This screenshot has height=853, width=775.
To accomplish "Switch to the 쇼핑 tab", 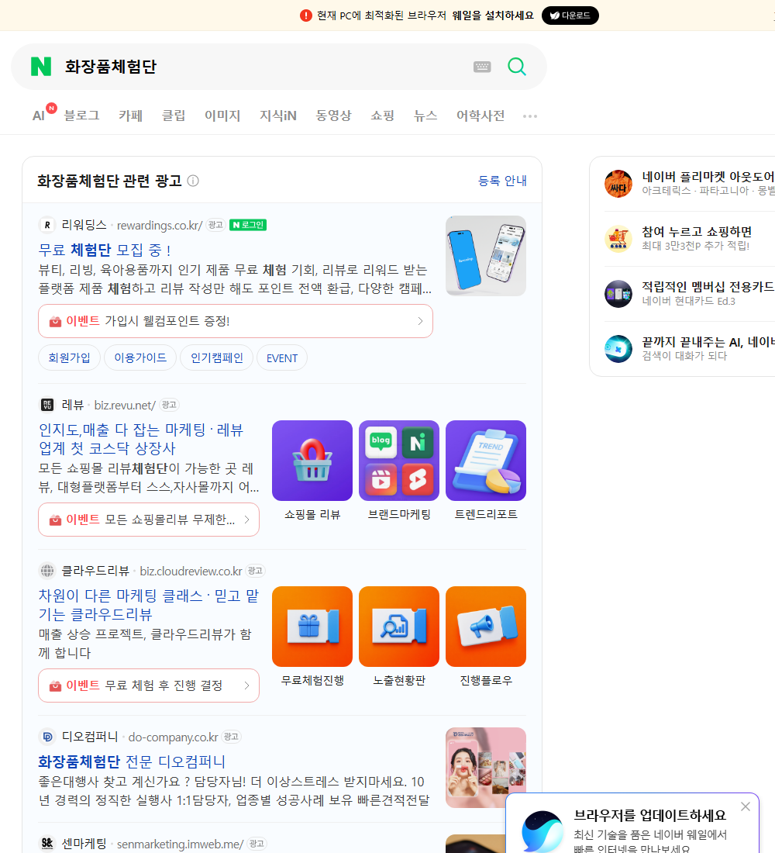I will click(x=382, y=116).
